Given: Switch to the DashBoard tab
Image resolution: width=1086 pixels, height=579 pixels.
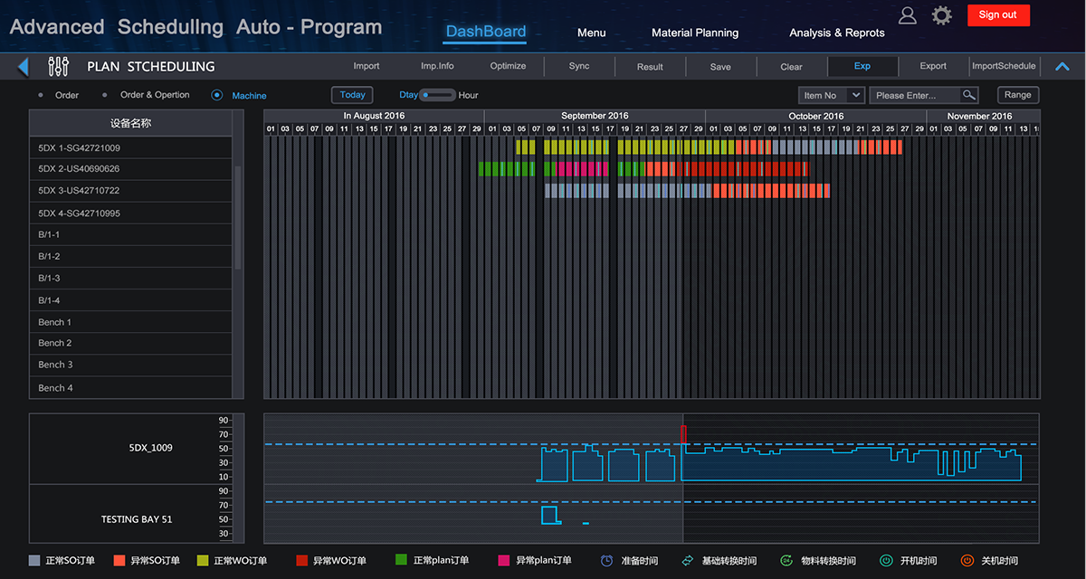Looking at the screenshot, I should coord(485,32).
